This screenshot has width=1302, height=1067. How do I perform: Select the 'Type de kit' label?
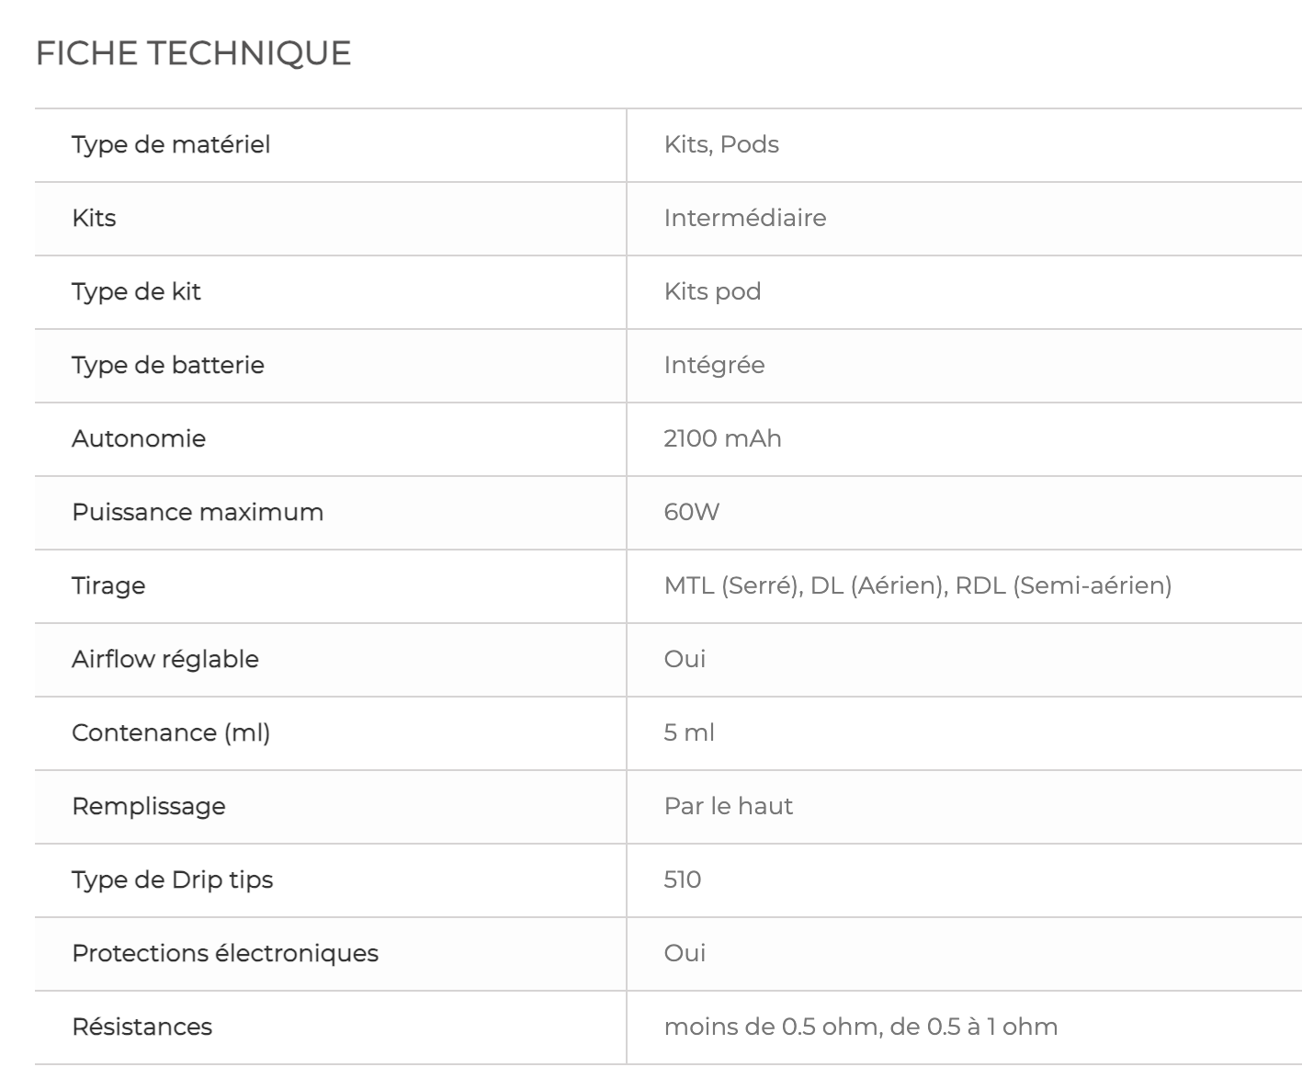click(136, 291)
